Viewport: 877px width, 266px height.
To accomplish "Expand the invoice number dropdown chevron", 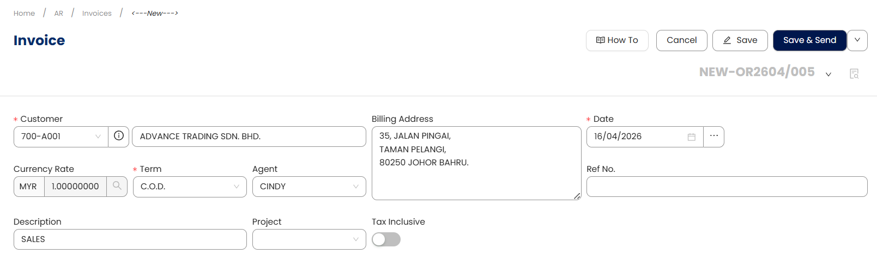I will click(828, 74).
